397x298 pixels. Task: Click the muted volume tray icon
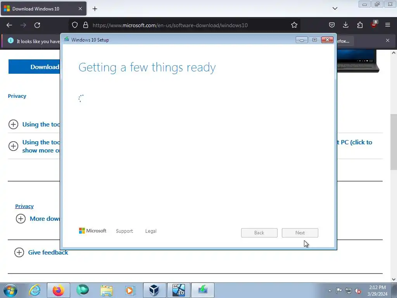pyautogui.click(x=358, y=291)
